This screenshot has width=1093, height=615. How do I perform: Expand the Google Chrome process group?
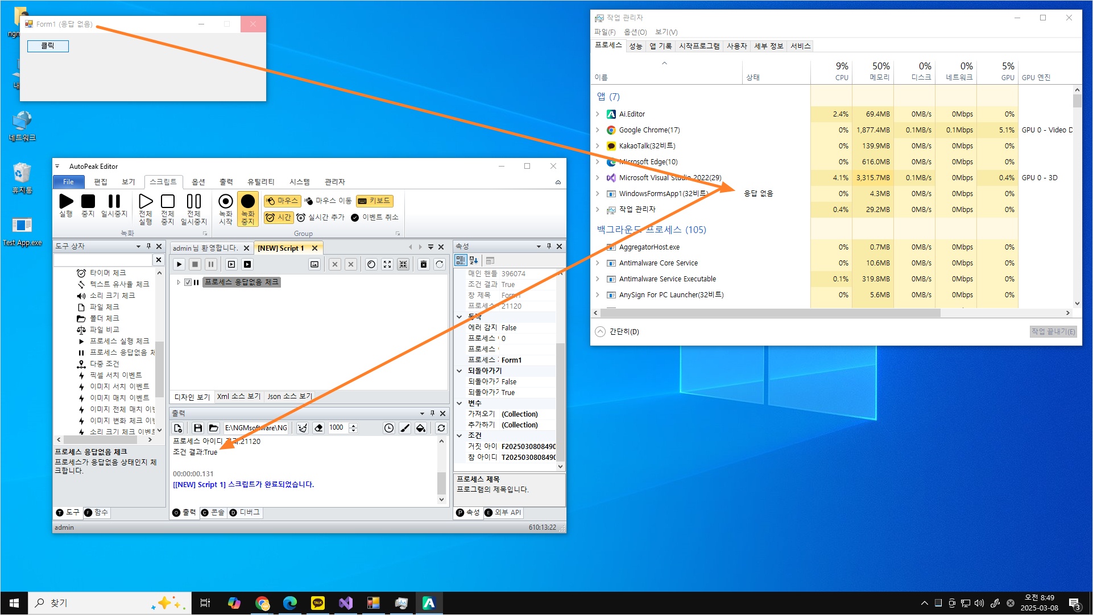click(x=597, y=130)
